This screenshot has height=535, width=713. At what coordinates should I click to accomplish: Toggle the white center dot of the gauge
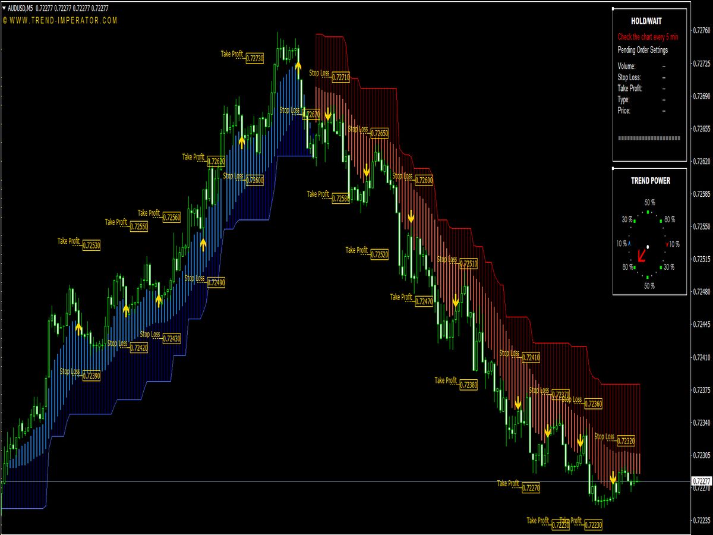[648, 247]
